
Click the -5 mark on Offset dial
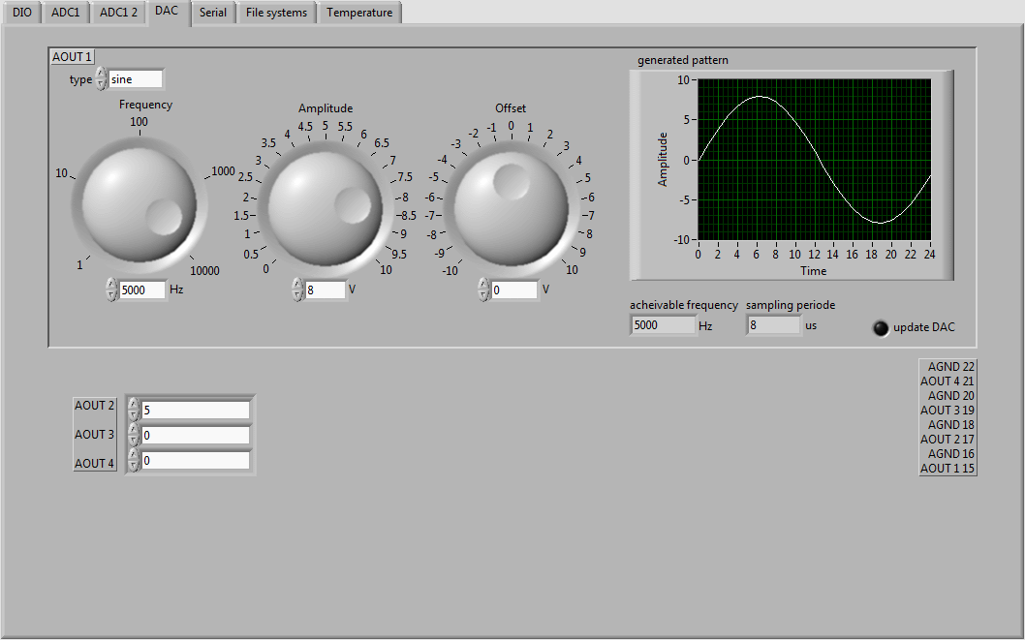click(433, 177)
